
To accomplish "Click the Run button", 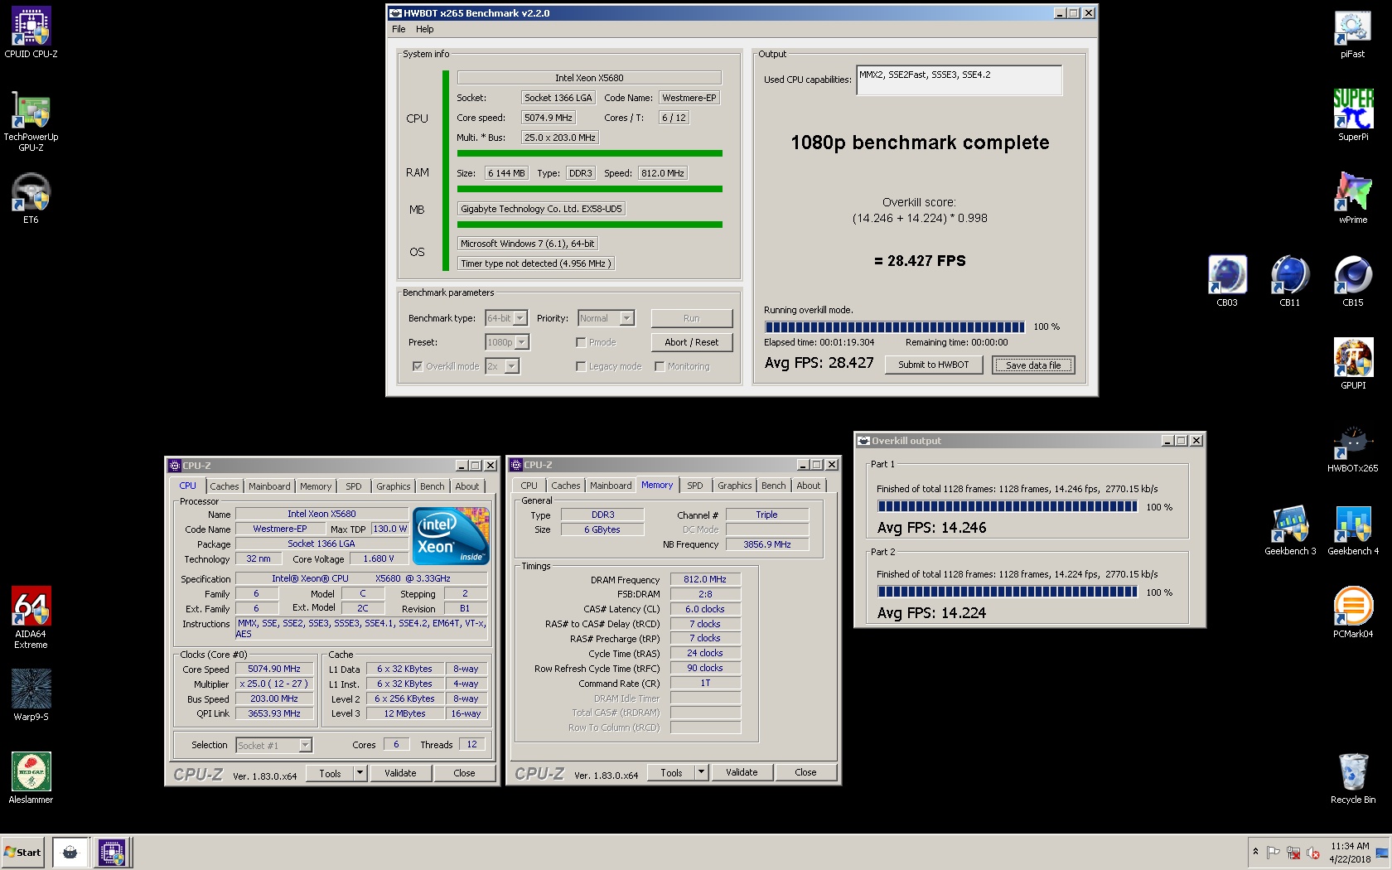I will pyautogui.click(x=692, y=318).
